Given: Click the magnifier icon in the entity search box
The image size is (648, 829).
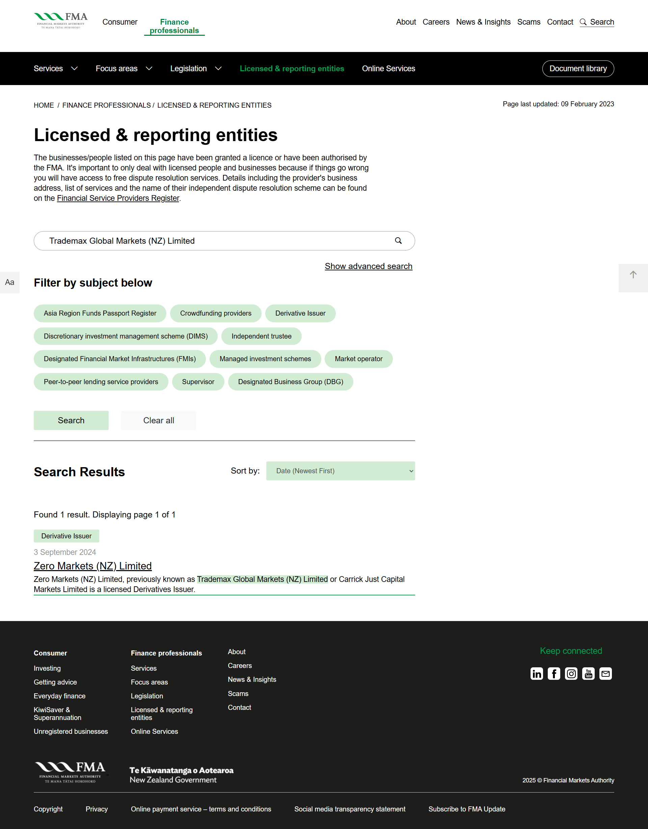Looking at the screenshot, I should tap(398, 241).
